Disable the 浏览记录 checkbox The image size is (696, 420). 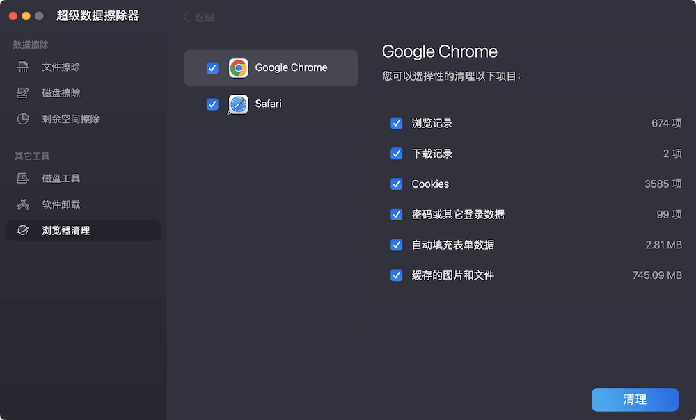coord(397,123)
